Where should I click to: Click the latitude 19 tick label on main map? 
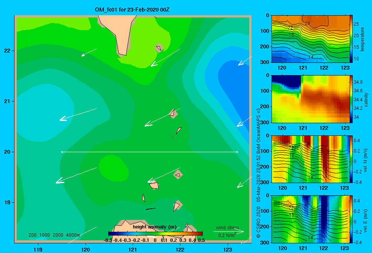pos(7,202)
